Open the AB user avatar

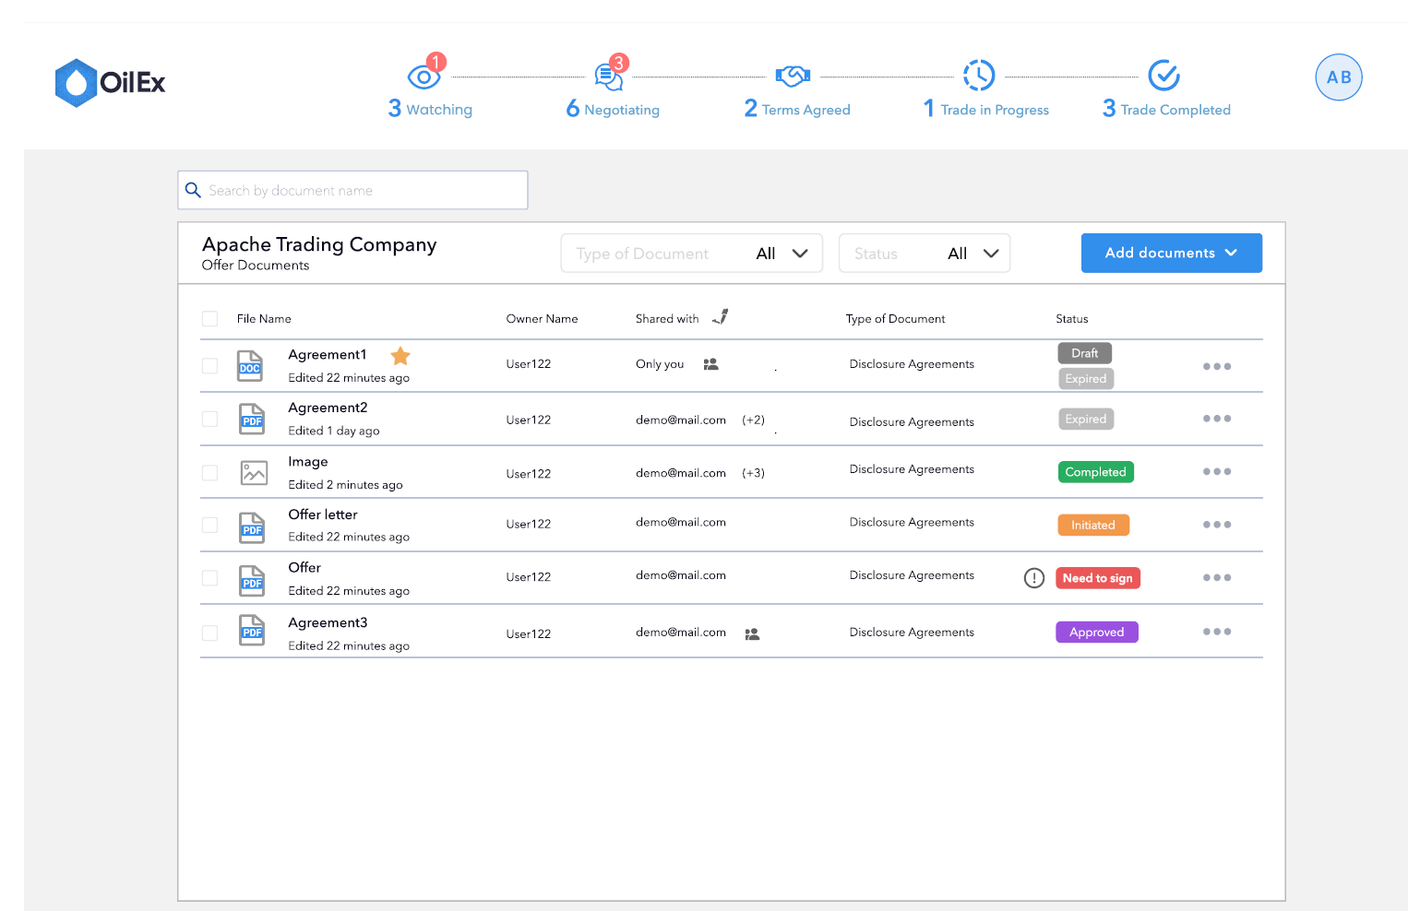[1339, 77]
